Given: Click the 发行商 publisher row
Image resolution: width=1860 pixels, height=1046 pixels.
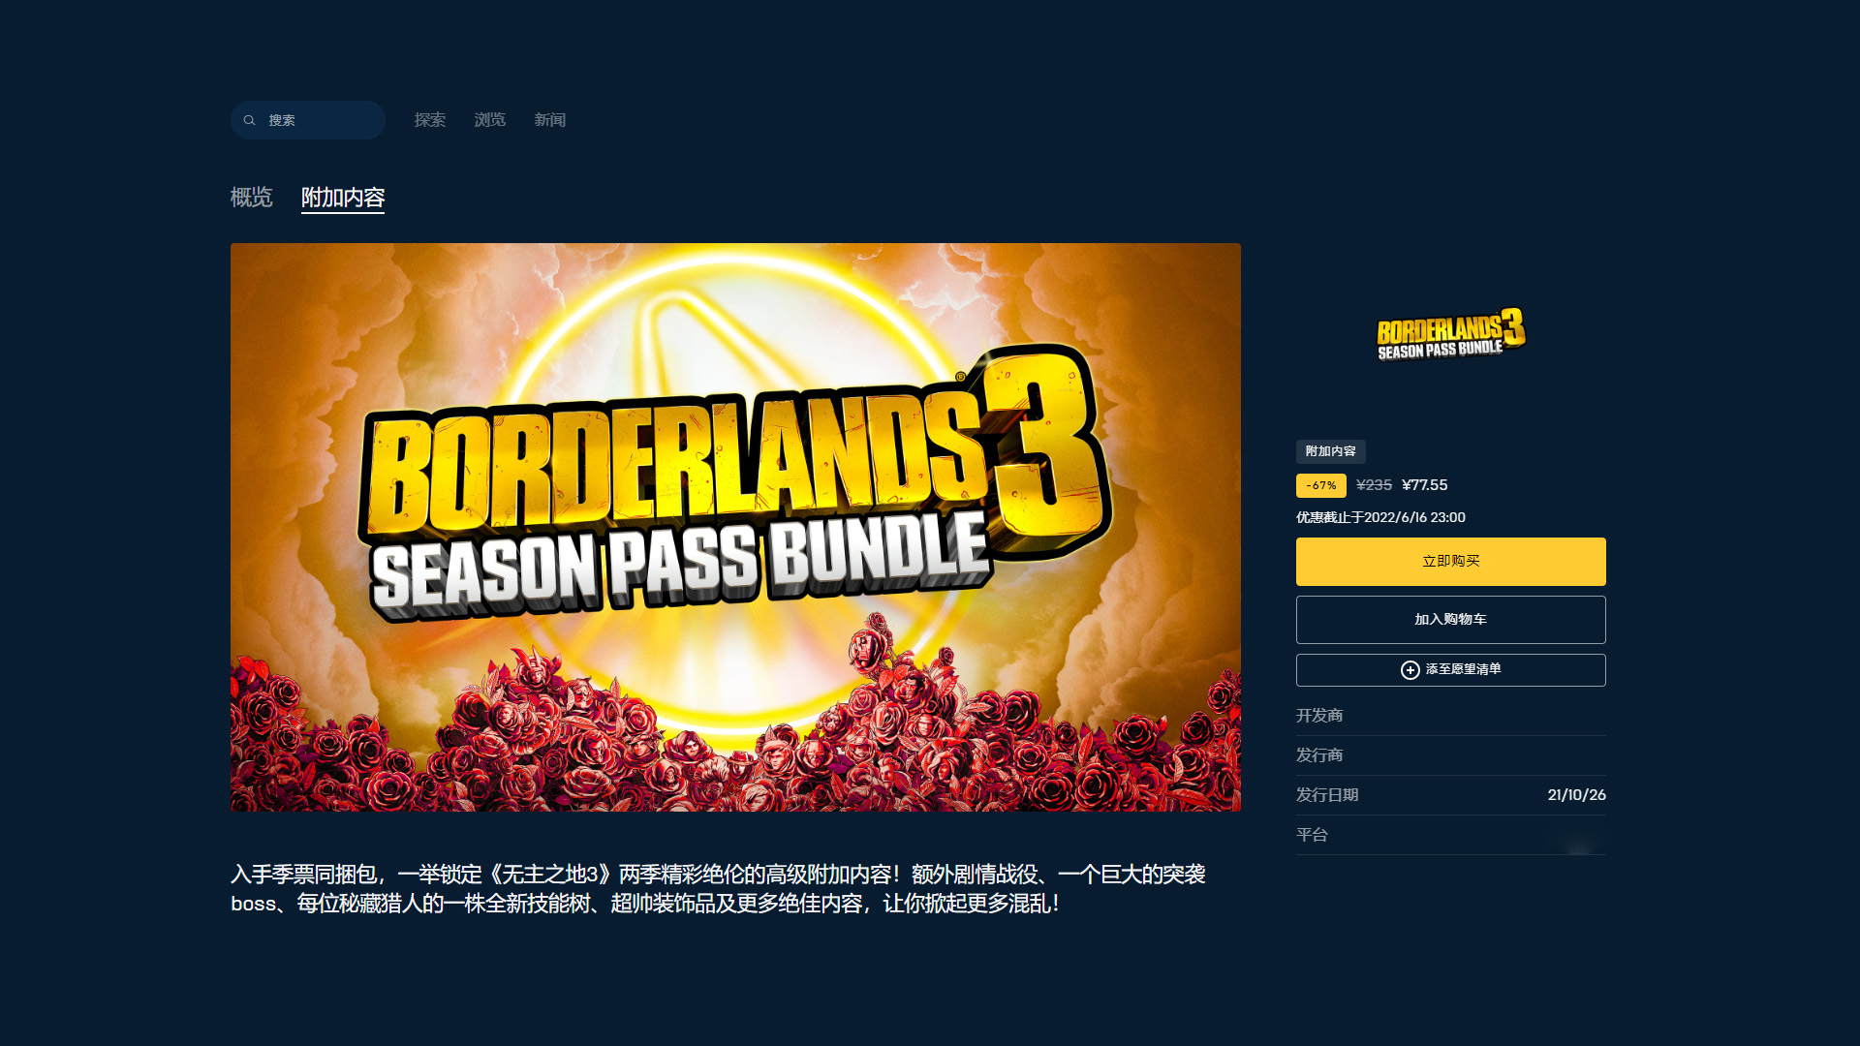Looking at the screenshot, I should 1451,755.
